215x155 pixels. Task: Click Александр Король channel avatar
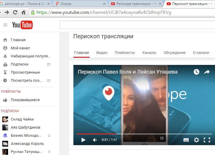click(x=5, y=144)
